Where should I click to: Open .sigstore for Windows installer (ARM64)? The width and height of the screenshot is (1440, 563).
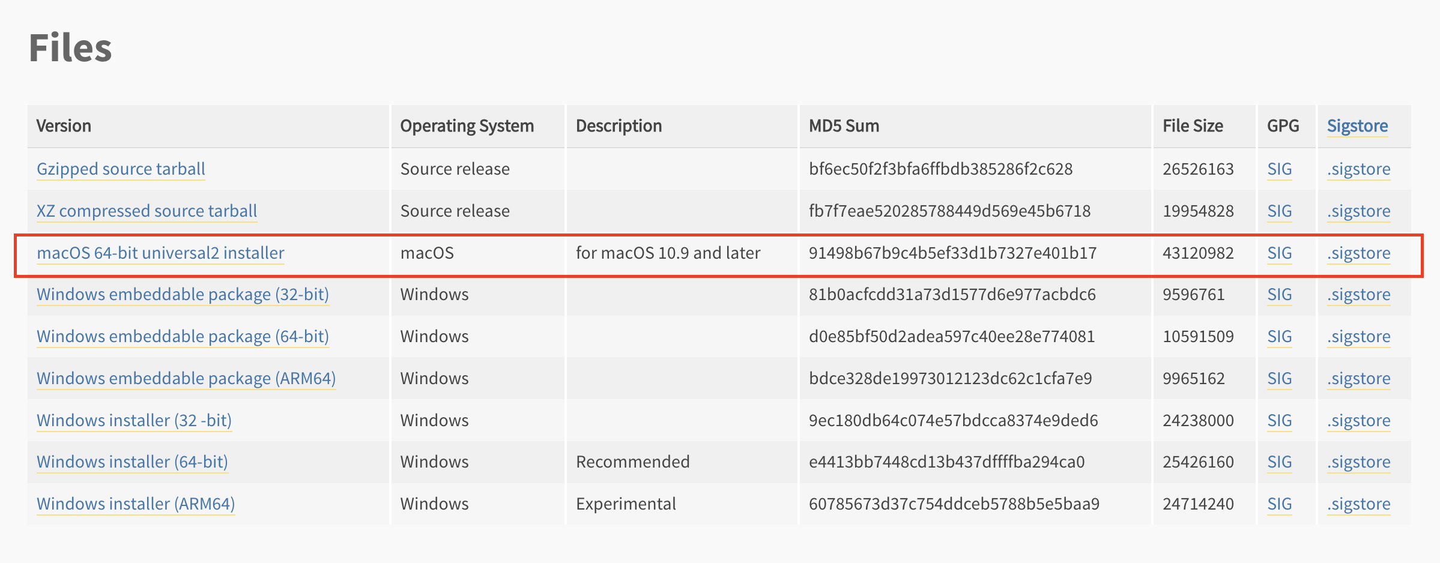(1358, 504)
